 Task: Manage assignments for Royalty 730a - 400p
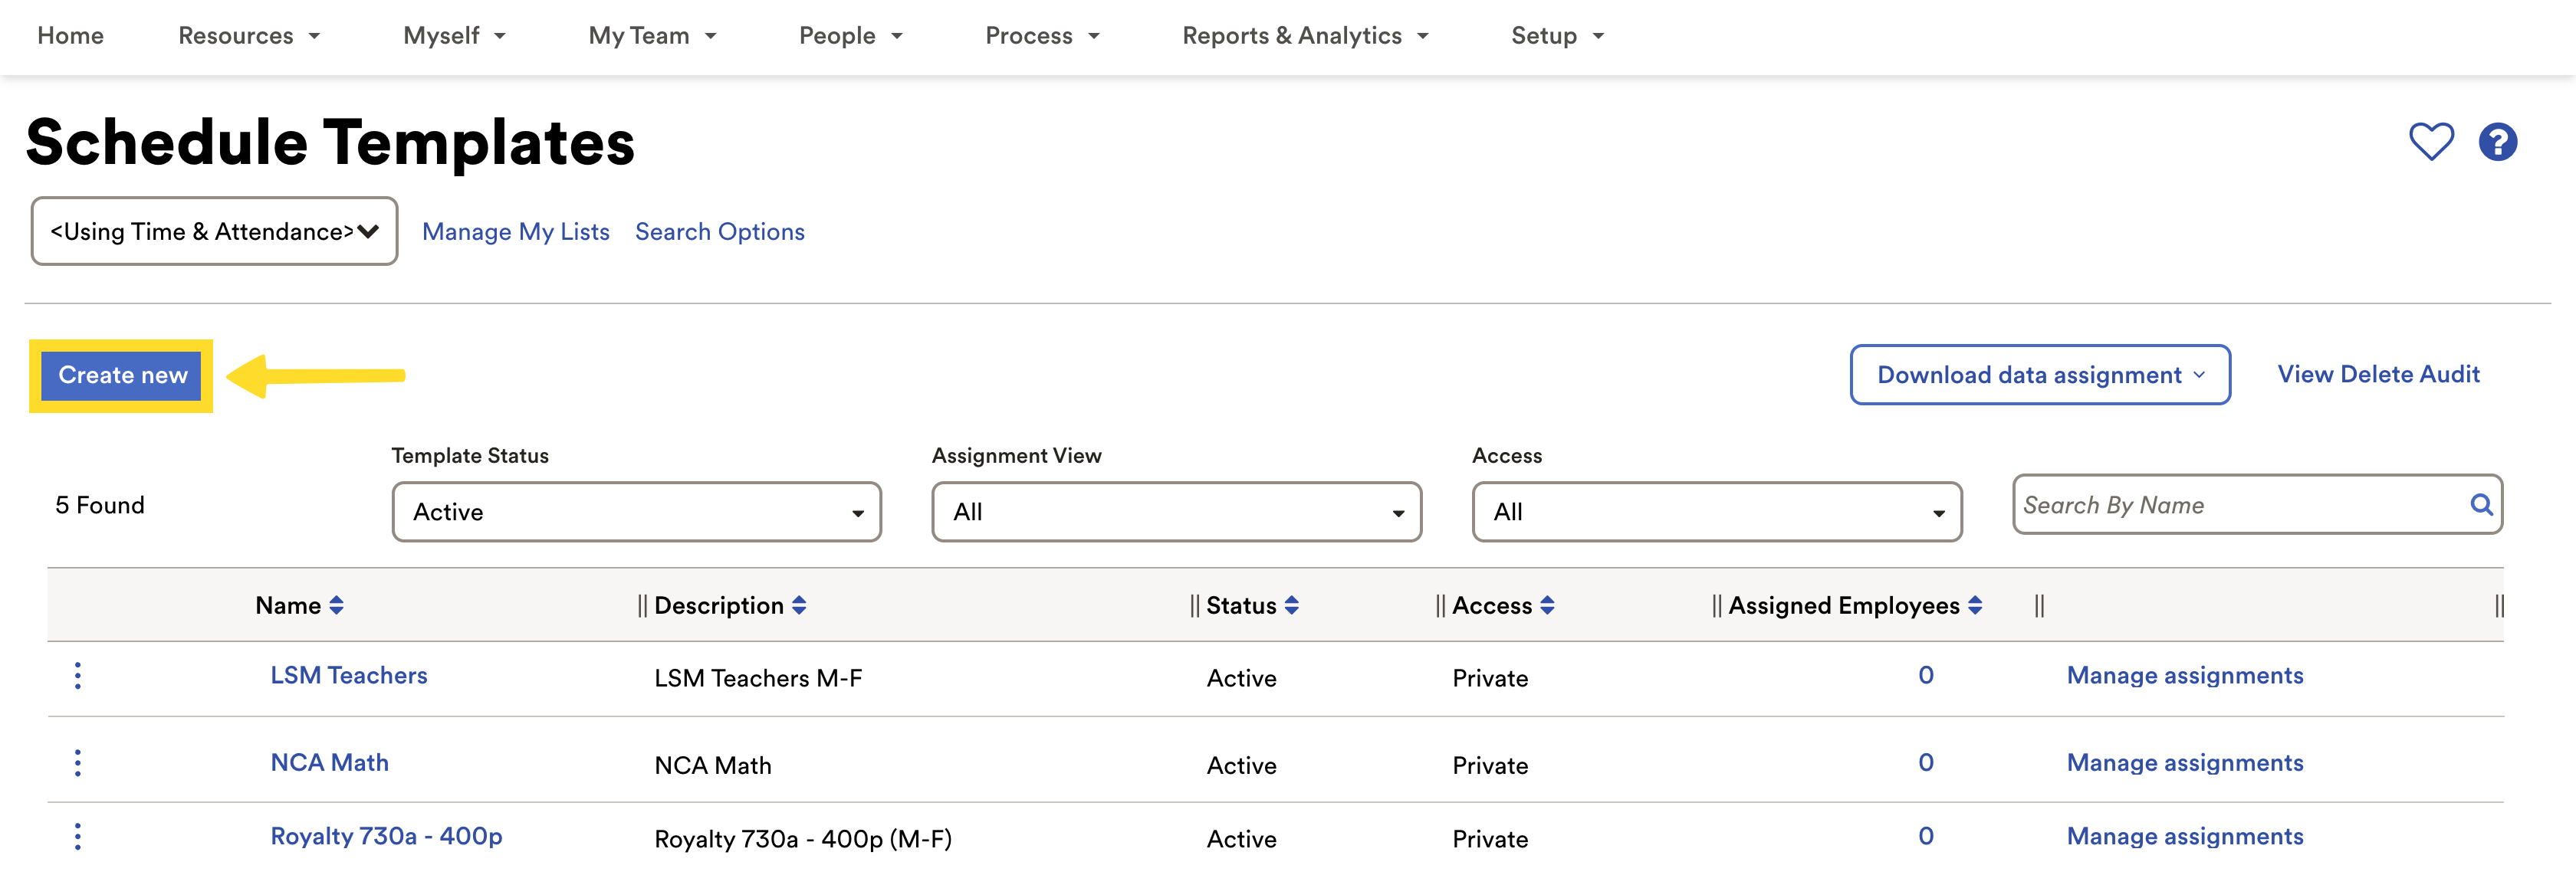pos(2185,836)
